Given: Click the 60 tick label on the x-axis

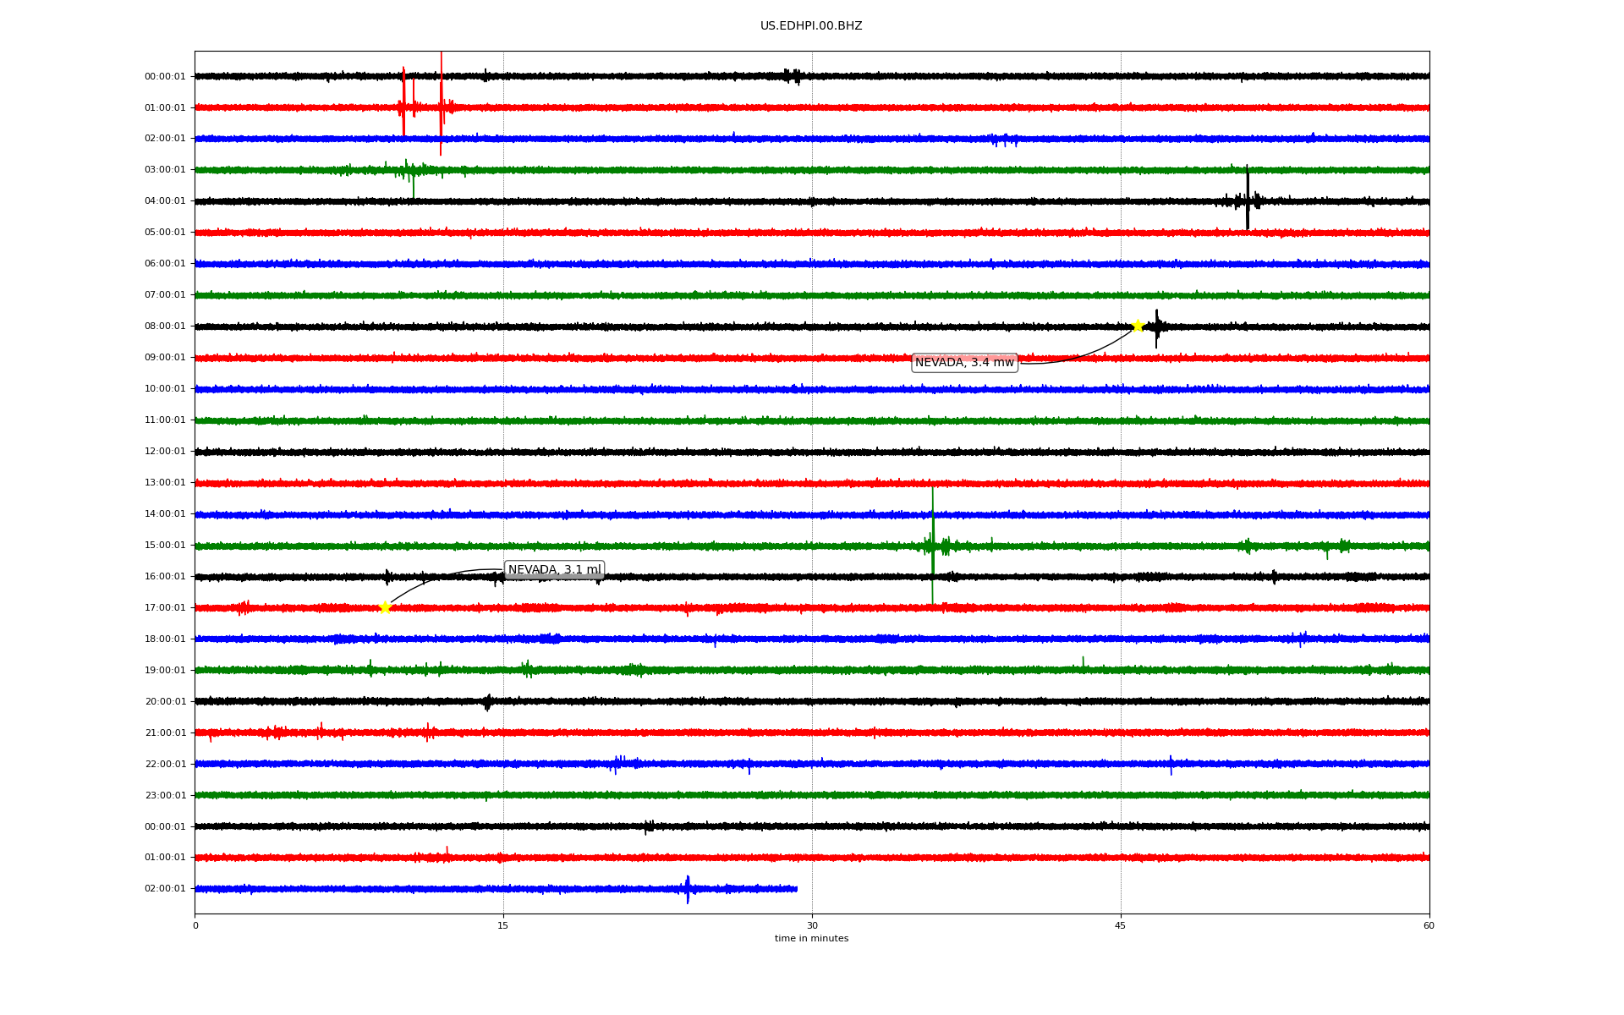Looking at the screenshot, I should point(1429,925).
